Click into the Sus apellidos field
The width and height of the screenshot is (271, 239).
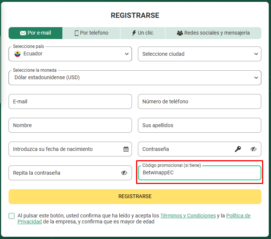tap(200, 125)
